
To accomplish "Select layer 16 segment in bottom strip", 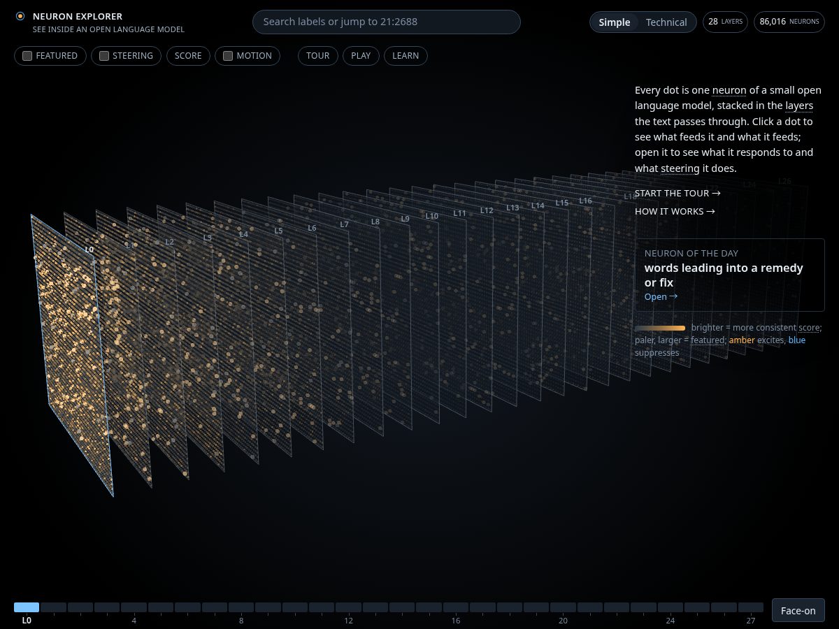I will tap(456, 607).
